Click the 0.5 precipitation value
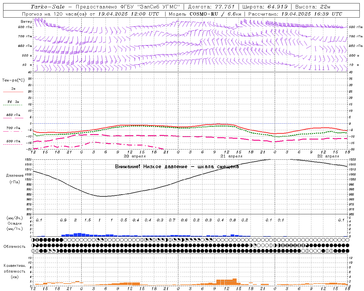The width and height of the screenshot is (364, 291). click(x=124, y=220)
